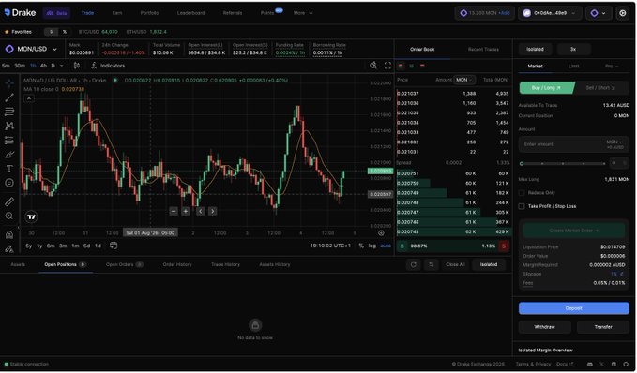Open the settings gear in header

[622, 13]
